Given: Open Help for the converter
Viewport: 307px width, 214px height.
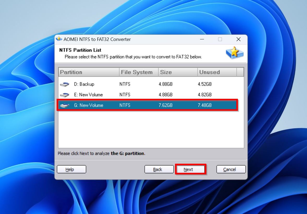Looking at the screenshot, I should pyautogui.click(x=71, y=169).
